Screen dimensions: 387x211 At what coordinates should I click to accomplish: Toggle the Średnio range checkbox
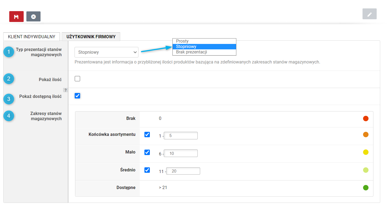[147, 170]
